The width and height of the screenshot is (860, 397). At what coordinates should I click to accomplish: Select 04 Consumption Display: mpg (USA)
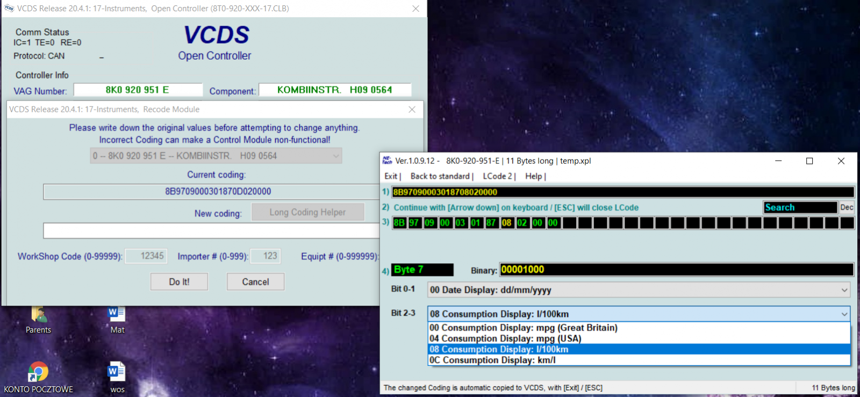(639, 338)
